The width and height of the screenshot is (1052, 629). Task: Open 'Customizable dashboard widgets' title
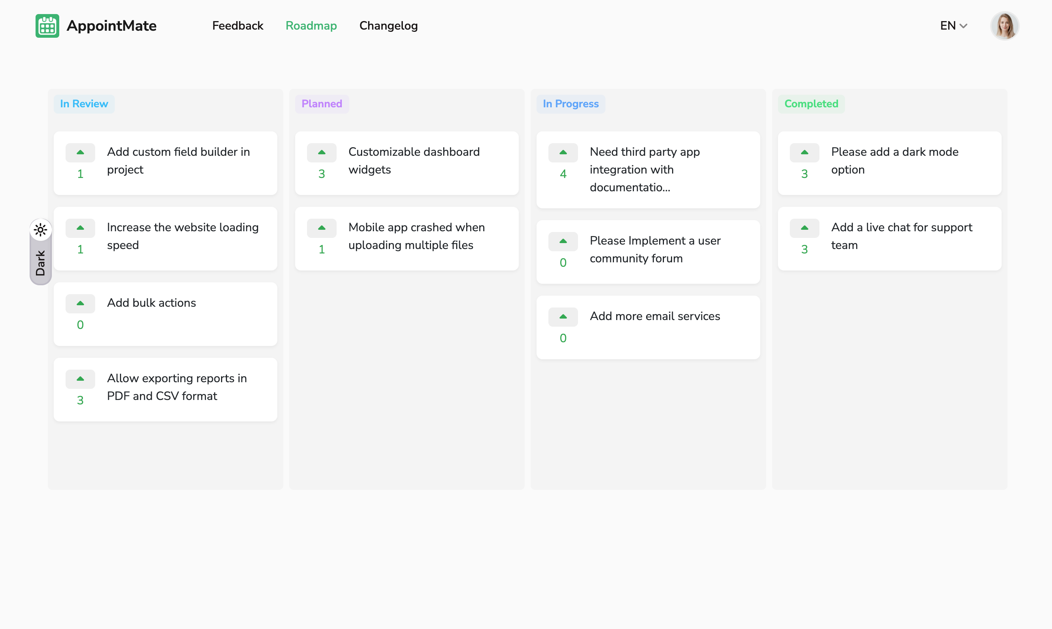414,161
